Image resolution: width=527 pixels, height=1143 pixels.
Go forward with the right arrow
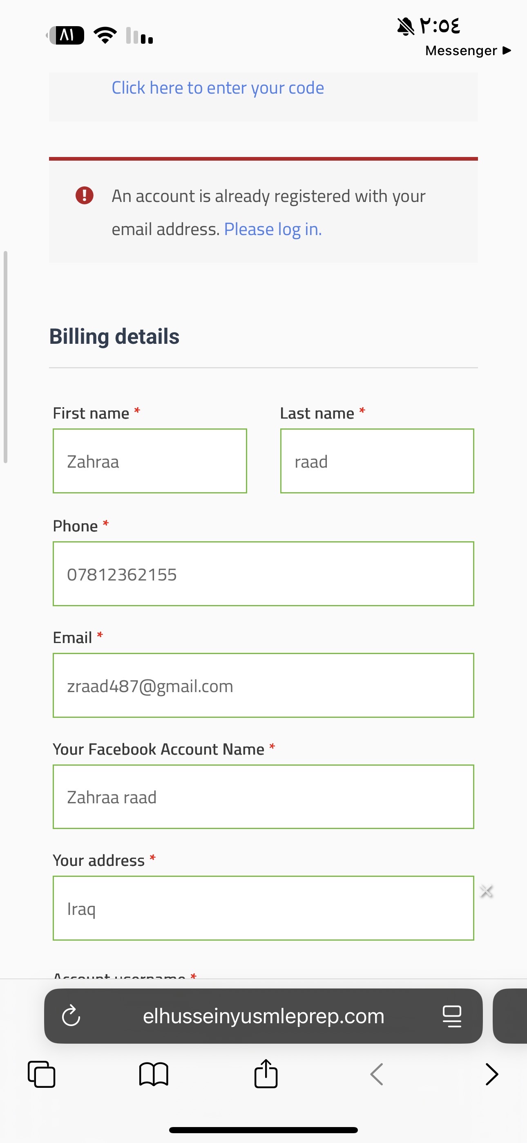pyautogui.click(x=491, y=1074)
